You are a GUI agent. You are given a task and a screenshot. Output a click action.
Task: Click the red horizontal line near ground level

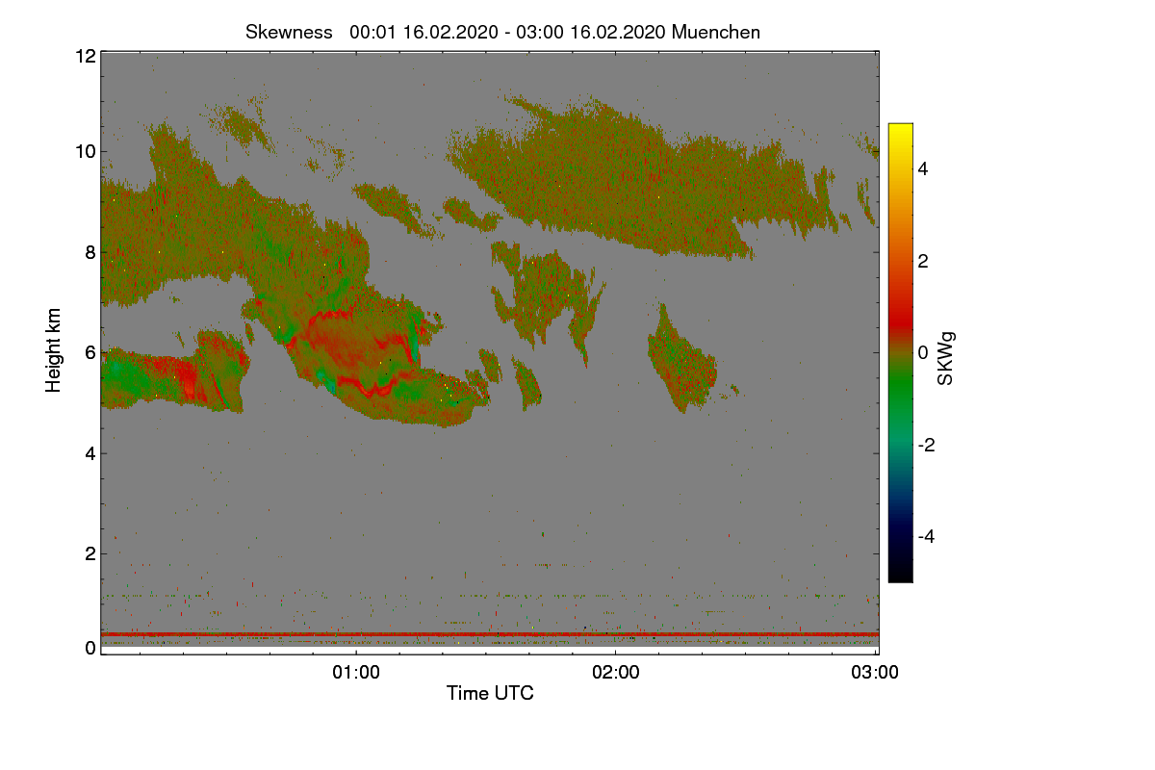click(x=490, y=634)
